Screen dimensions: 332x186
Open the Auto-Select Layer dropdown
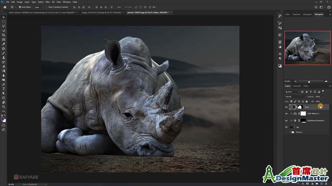[38, 7]
